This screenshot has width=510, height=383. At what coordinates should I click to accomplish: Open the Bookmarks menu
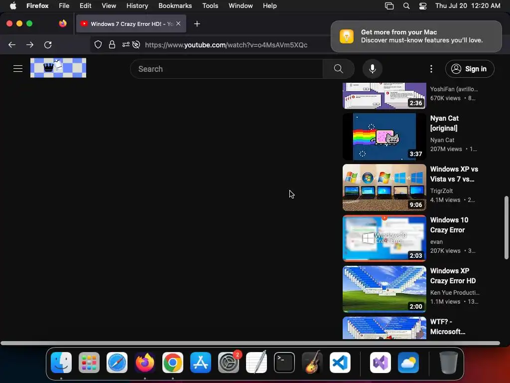pyautogui.click(x=175, y=5)
